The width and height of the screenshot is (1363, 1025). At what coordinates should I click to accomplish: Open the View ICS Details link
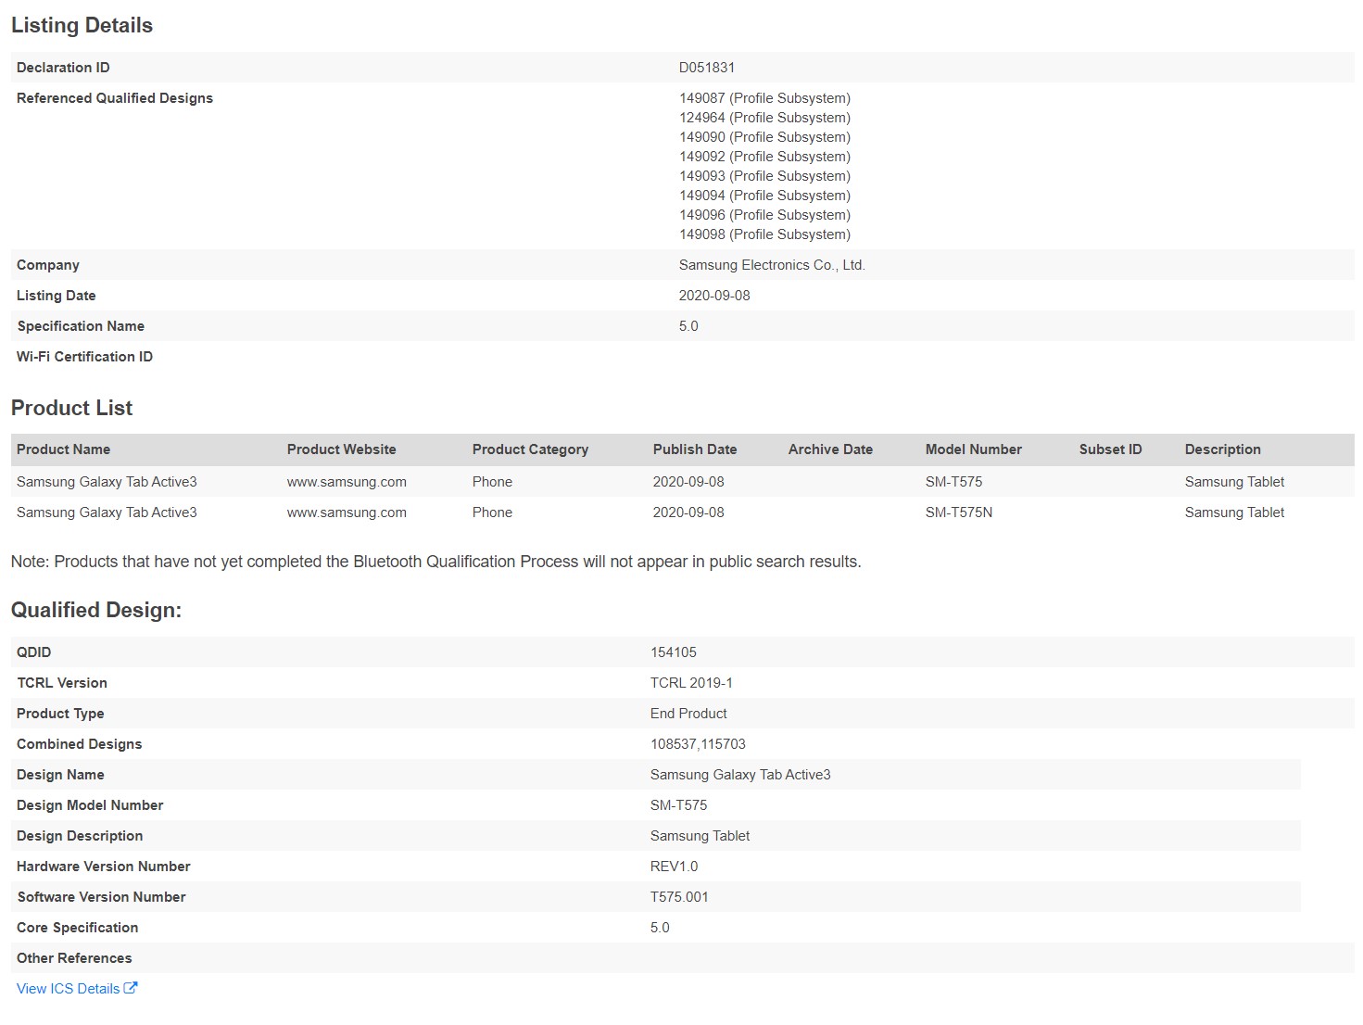68,989
